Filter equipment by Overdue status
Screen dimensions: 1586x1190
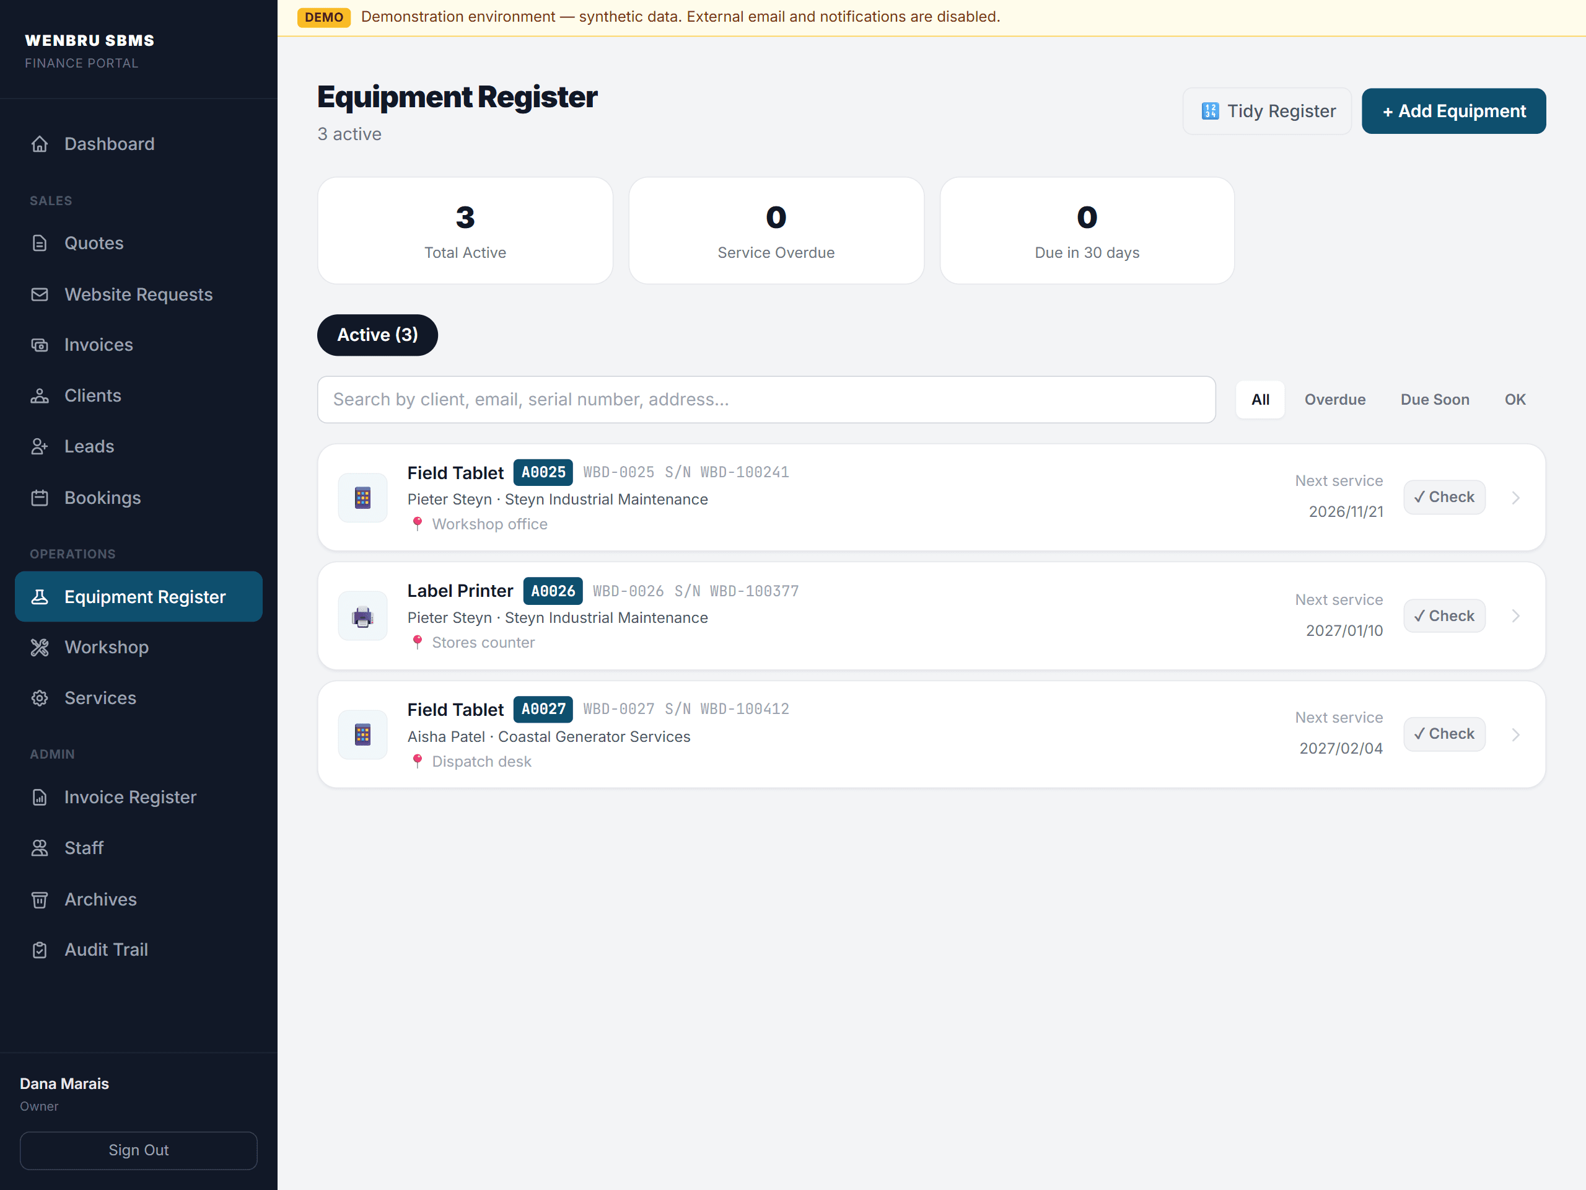click(x=1334, y=400)
